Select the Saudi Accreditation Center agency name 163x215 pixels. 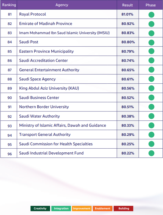tap(43, 61)
